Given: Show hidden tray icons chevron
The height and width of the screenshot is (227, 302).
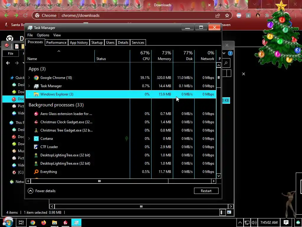Looking at the screenshot, I should point(240,223).
